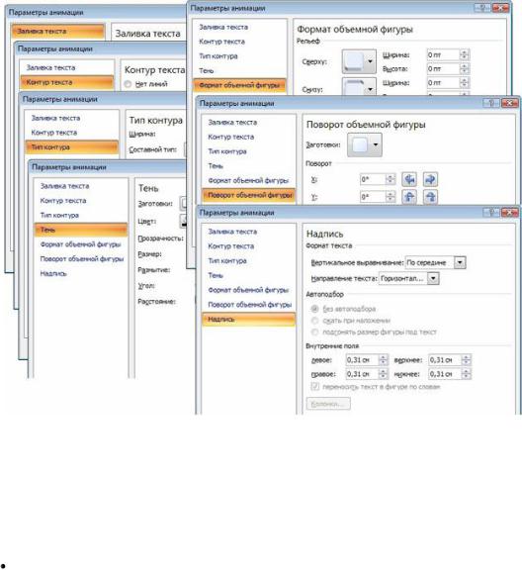Open Тень tab in the Поворот объемной фигуры window

point(216,166)
